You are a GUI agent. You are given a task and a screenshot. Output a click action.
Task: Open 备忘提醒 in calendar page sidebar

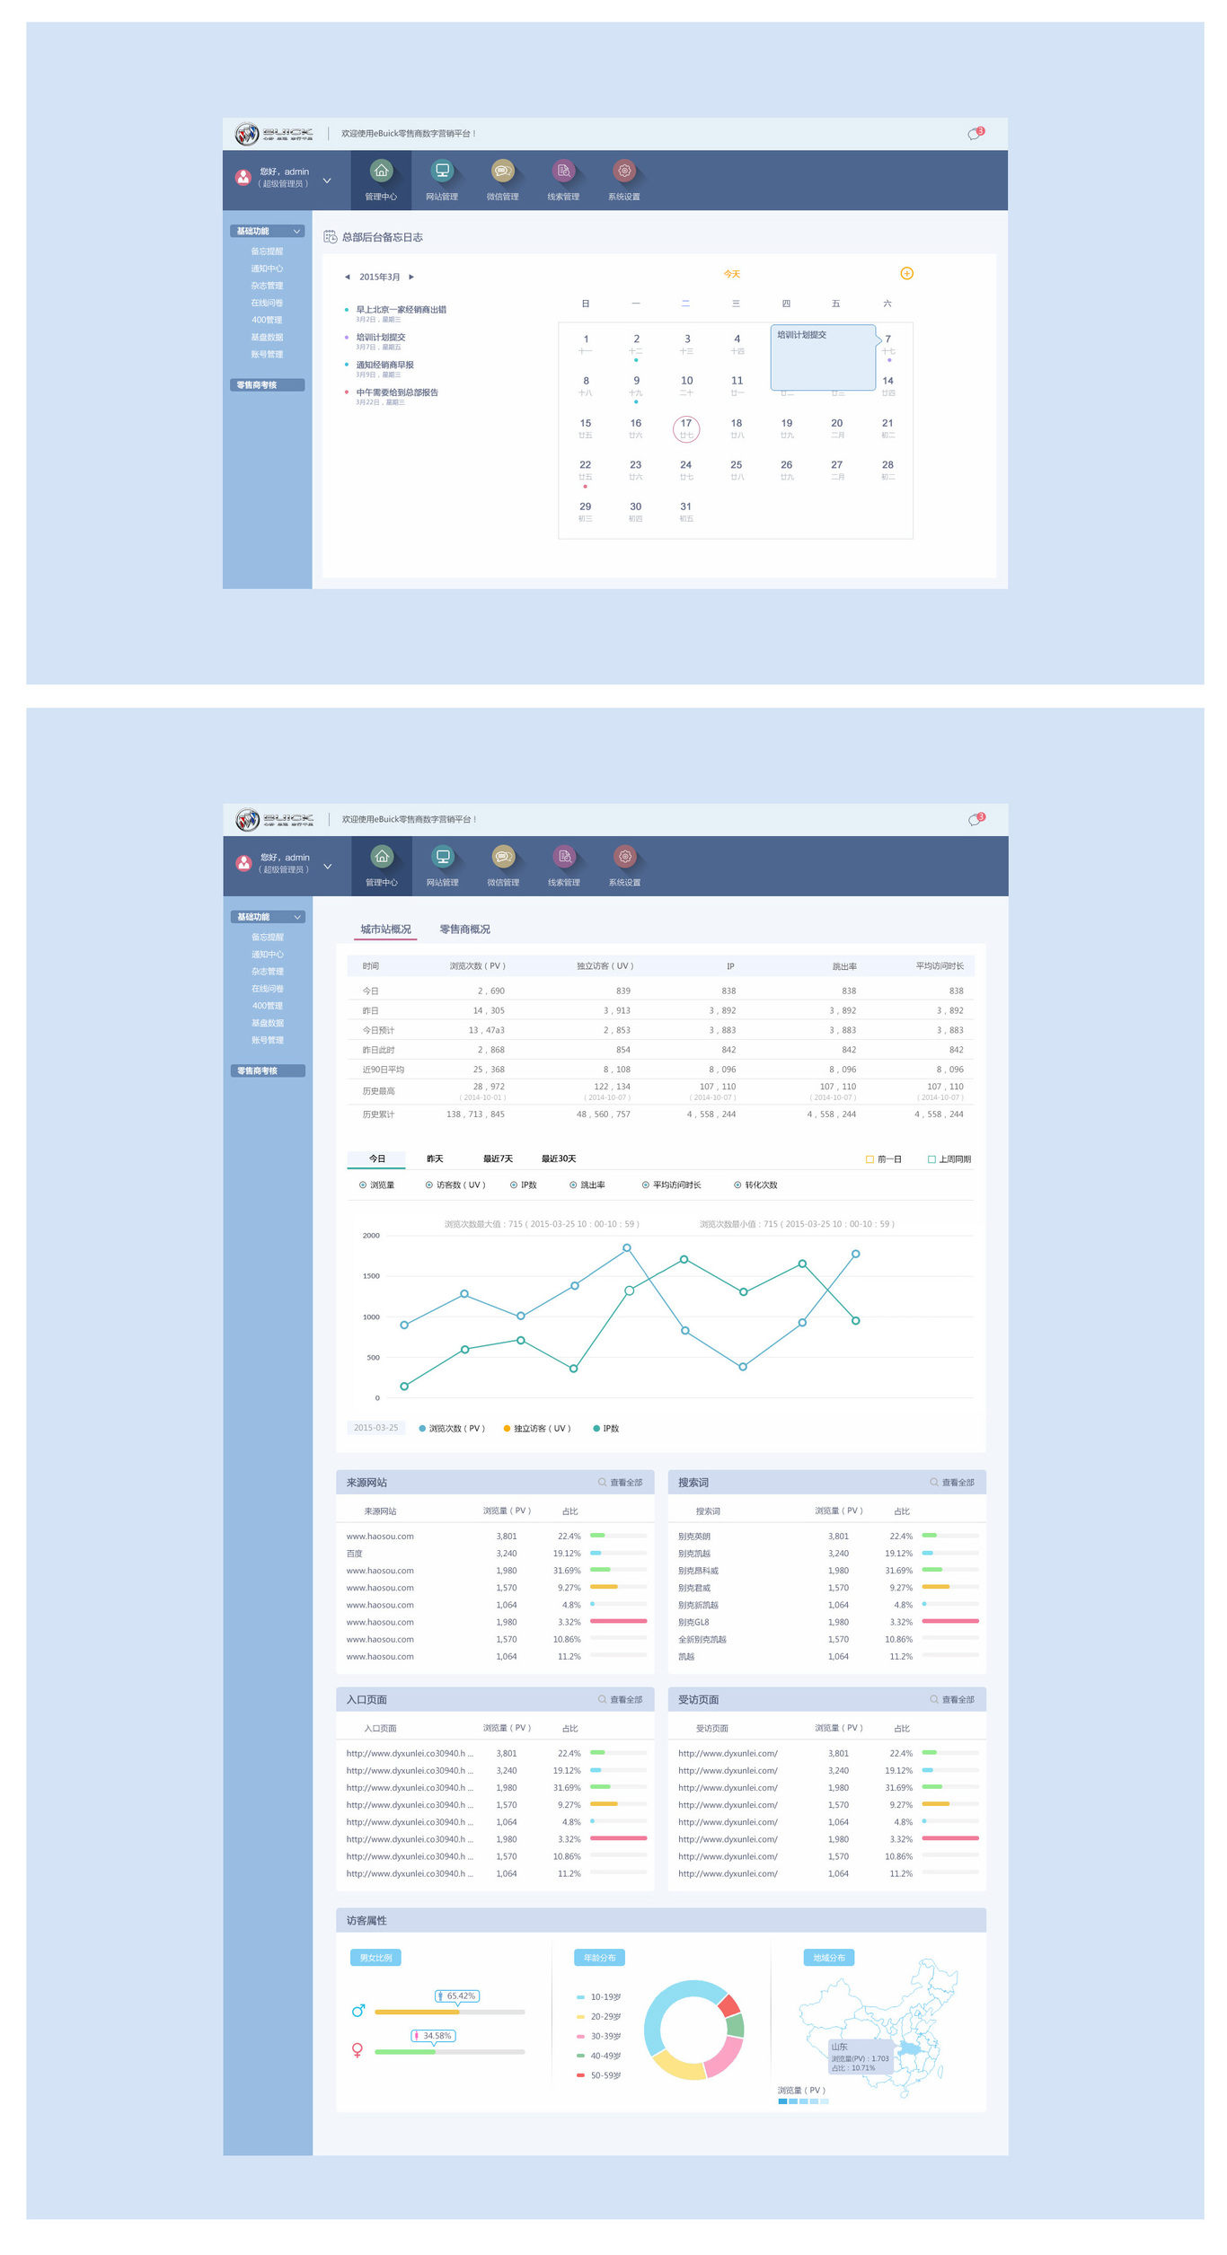(x=267, y=251)
